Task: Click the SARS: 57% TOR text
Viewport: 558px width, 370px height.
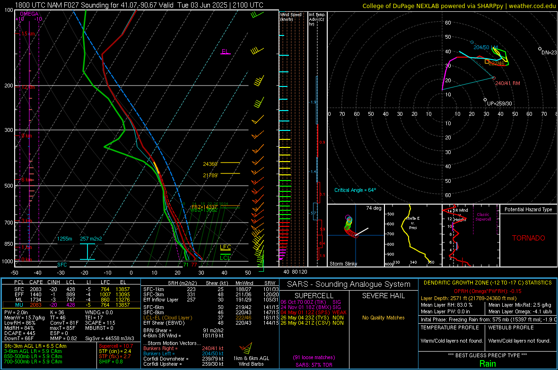Action: [314, 365]
